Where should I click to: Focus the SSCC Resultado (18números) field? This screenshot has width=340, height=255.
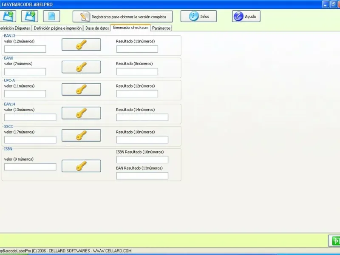[x=142, y=140]
